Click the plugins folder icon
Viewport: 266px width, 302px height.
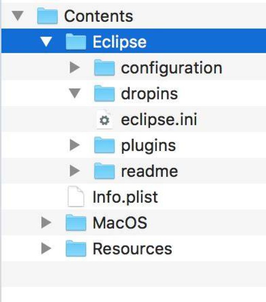[105, 145]
